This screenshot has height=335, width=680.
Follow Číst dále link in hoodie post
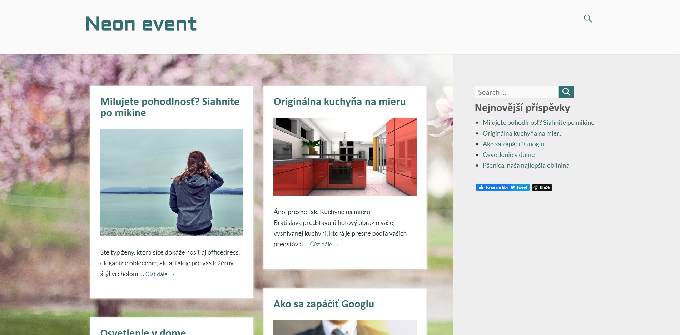pos(160,274)
